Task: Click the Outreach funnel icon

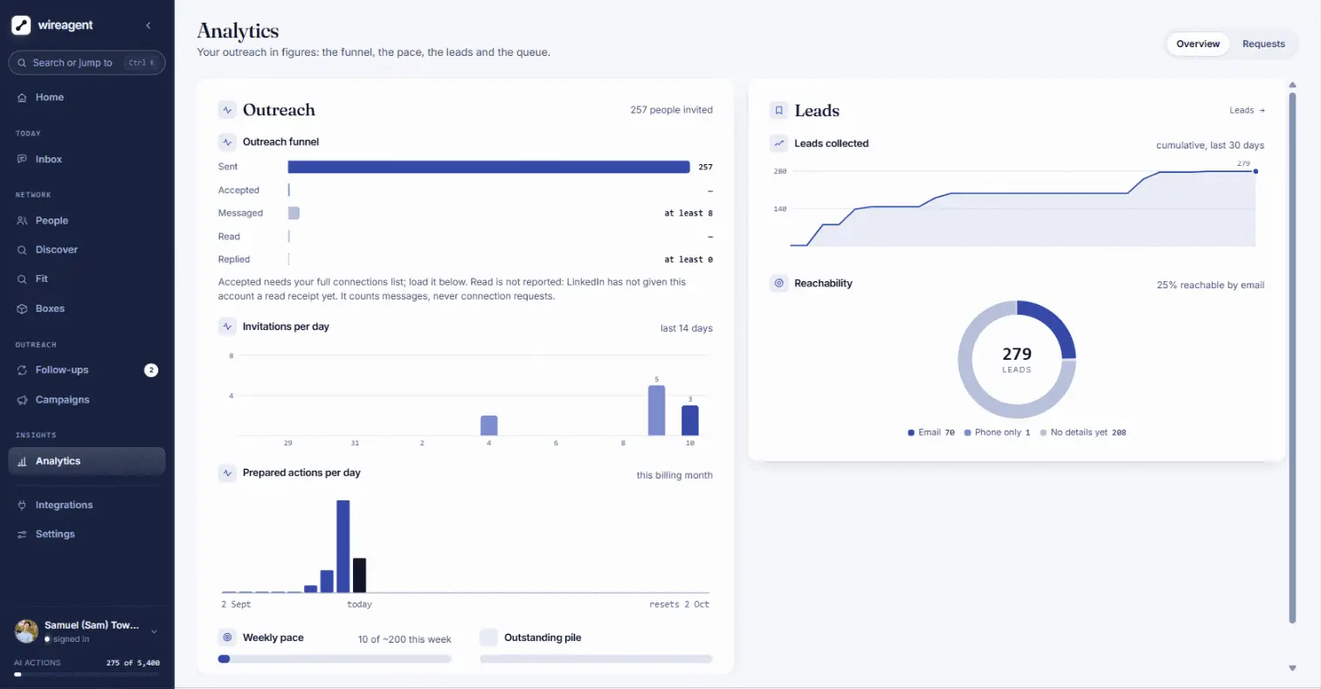Action: pos(227,141)
